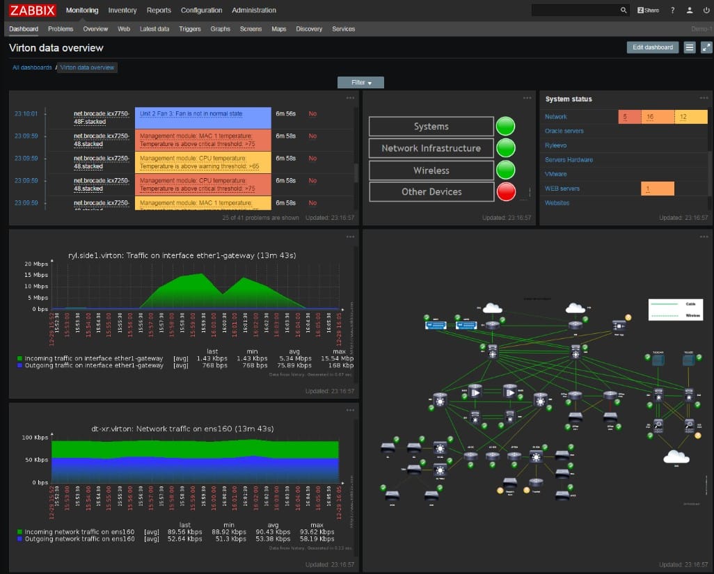Open the Configuration menu
Viewport: 714px width, 574px height.
coord(201,10)
